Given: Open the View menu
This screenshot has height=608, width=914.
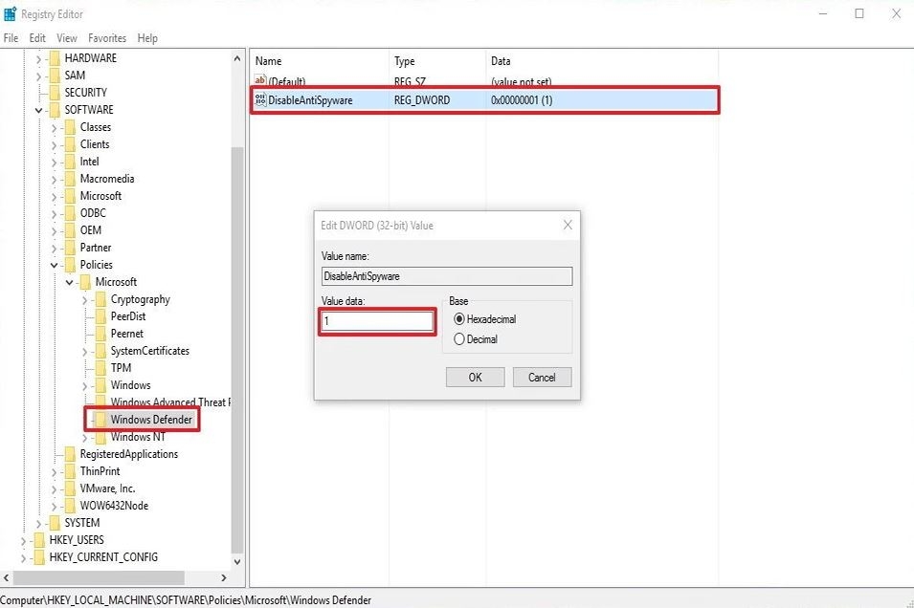Looking at the screenshot, I should pos(66,37).
